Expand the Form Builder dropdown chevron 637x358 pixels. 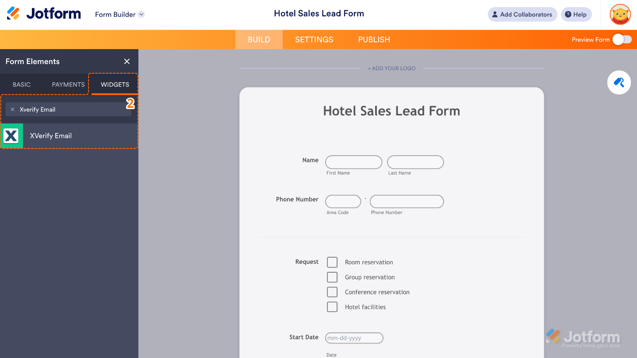[141, 14]
